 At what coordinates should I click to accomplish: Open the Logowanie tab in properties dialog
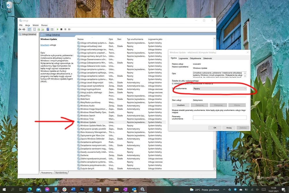[x=183, y=58]
